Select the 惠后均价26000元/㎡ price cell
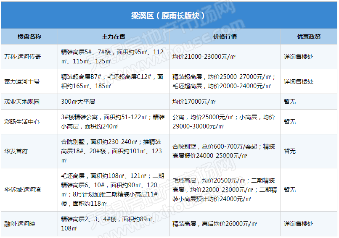The width and height of the screenshot is (339, 238). click(215, 224)
